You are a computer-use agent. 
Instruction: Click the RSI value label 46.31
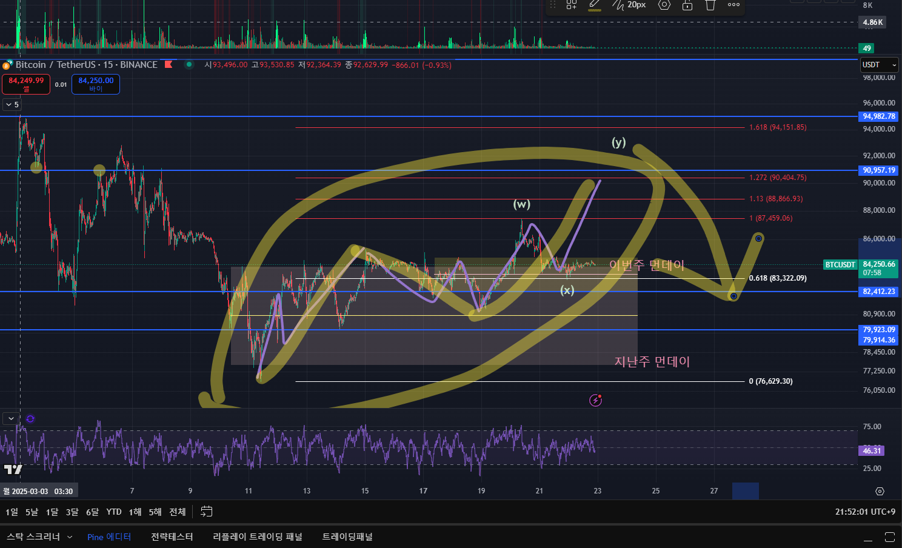[872, 451]
